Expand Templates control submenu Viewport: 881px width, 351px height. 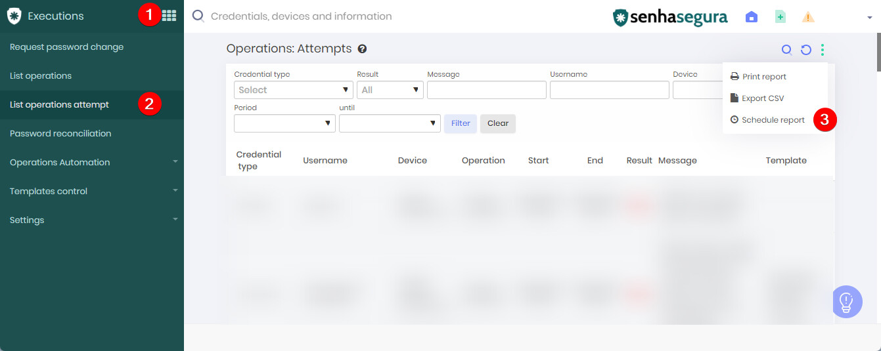click(x=92, y=192)
